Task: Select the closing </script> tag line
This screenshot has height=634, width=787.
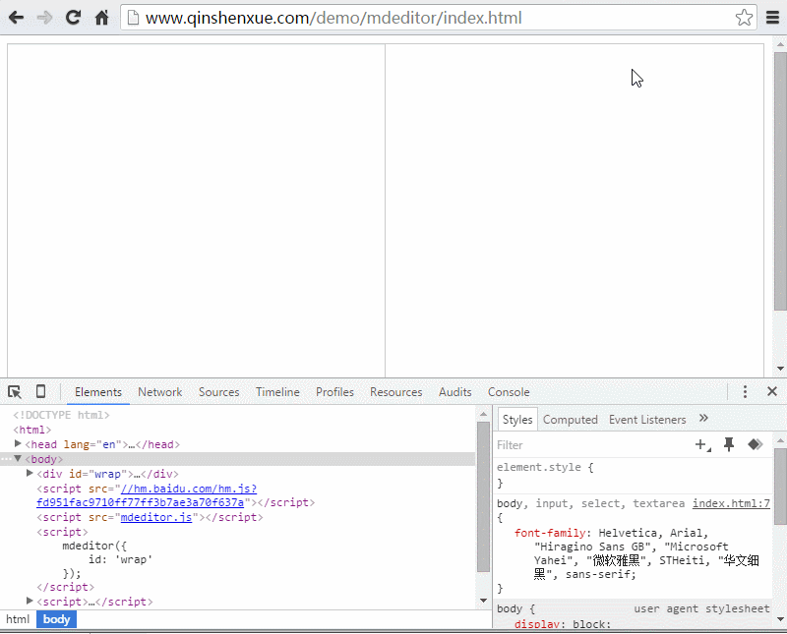Action: click(65, 588)
